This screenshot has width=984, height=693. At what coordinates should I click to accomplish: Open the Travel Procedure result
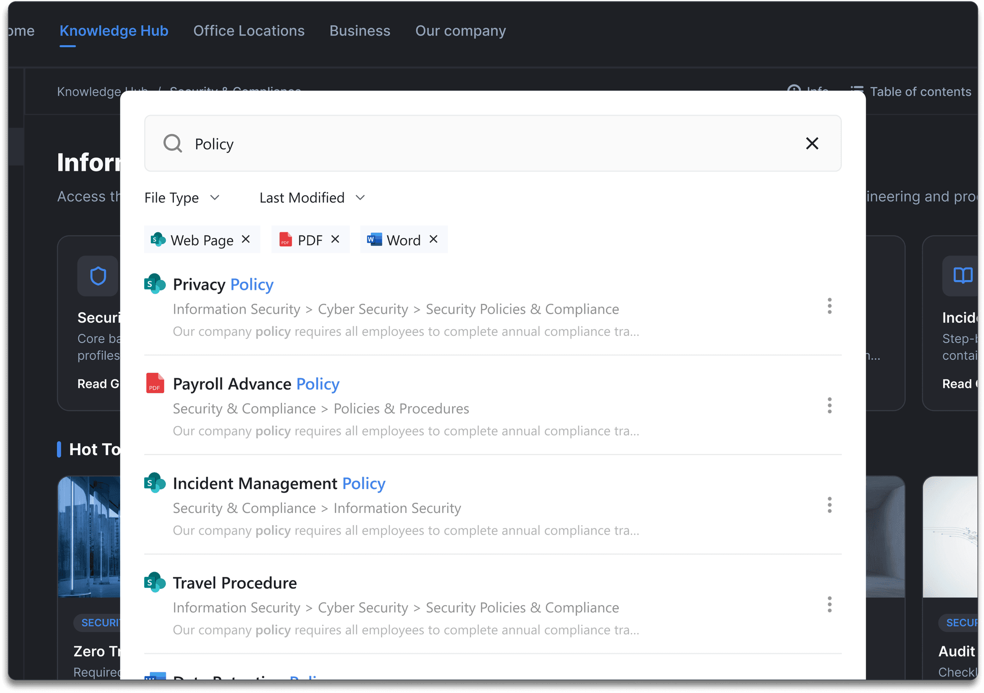[235, 583]
